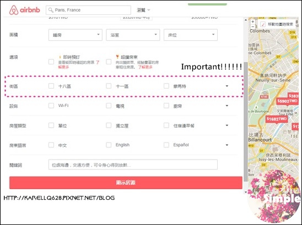This screenshot has height=225, width=302.
Task: Open 了解更多 link under 超讚房東
Action: tap(145, 67)
